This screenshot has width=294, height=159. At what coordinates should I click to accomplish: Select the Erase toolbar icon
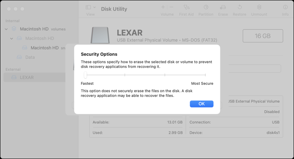(223, 7)
